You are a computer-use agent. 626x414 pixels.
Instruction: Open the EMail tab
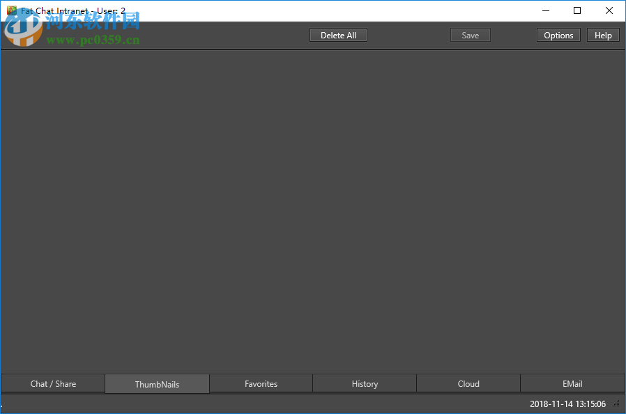click(572, 383)
